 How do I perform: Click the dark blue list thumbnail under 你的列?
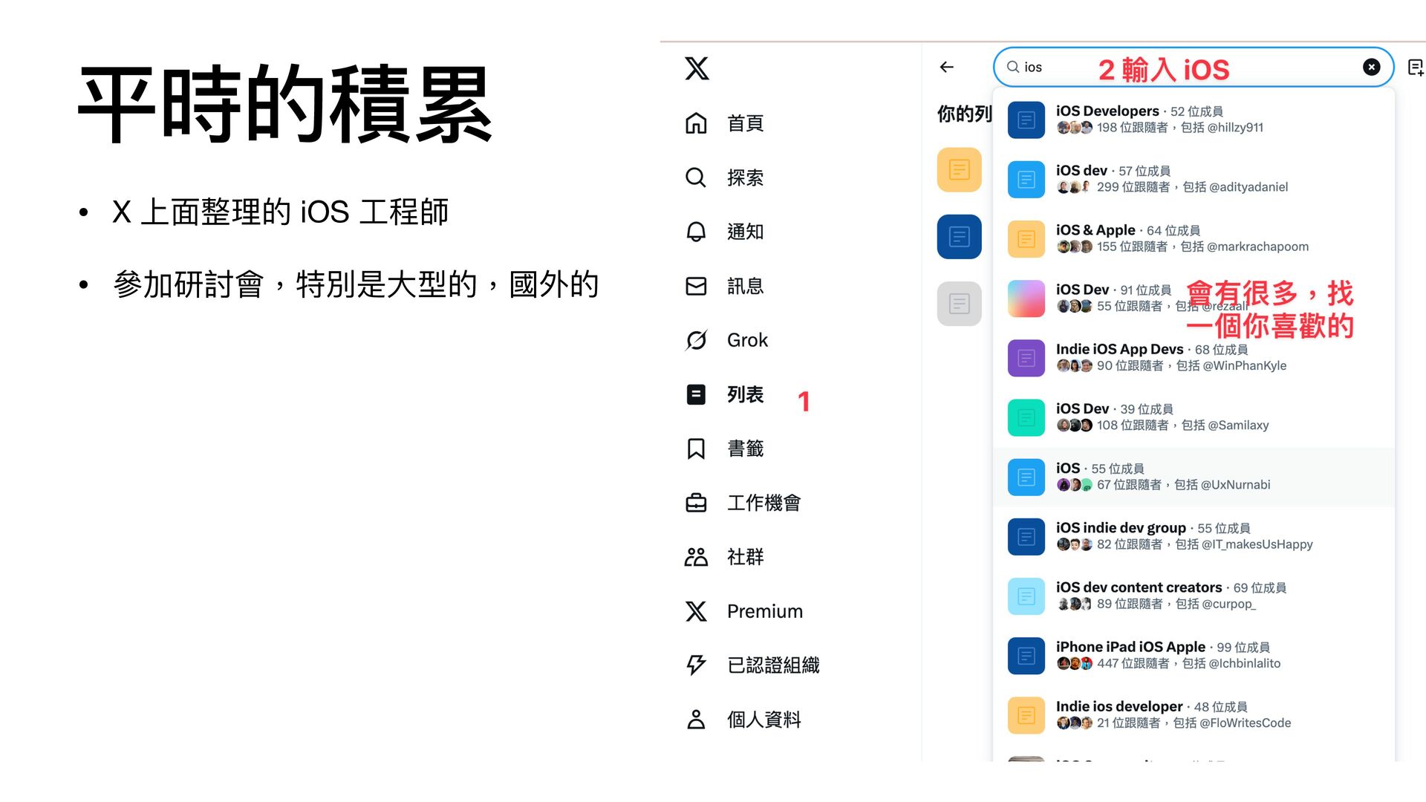coord(959,237)
